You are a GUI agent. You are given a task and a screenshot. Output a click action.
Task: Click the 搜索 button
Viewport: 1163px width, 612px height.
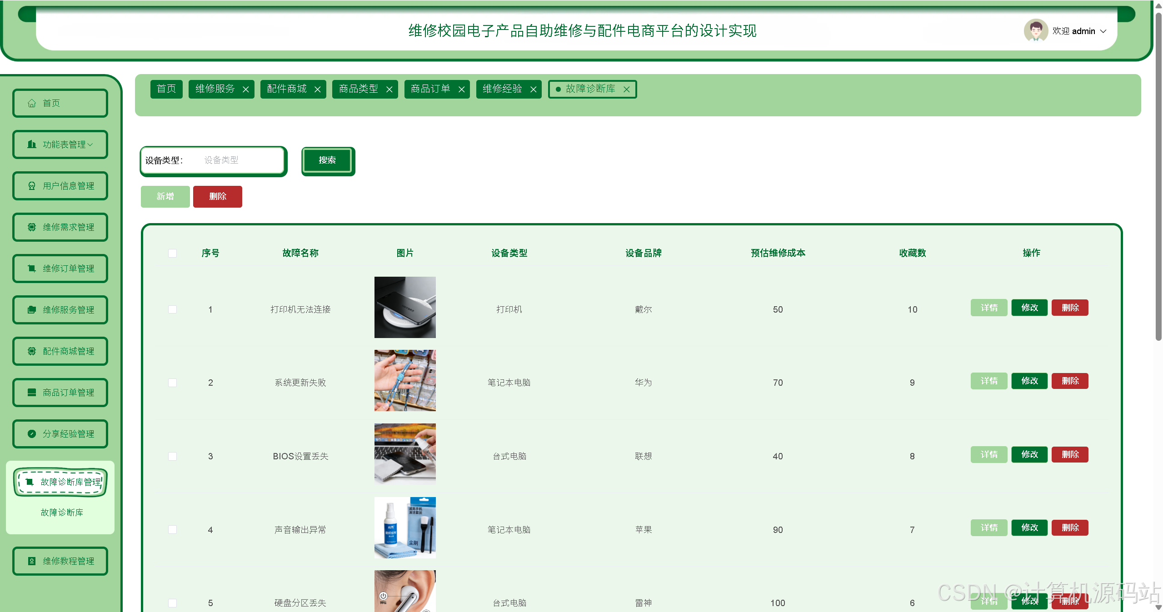327,160
